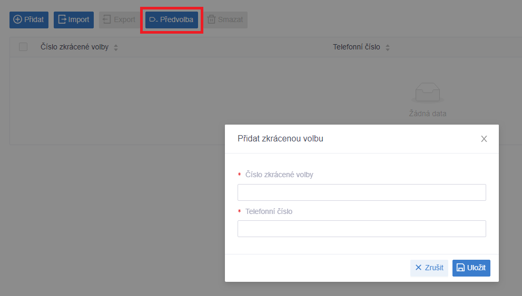522x296 pixels.
Task: Click the Uložit text label to save
Action: point(476,268)
